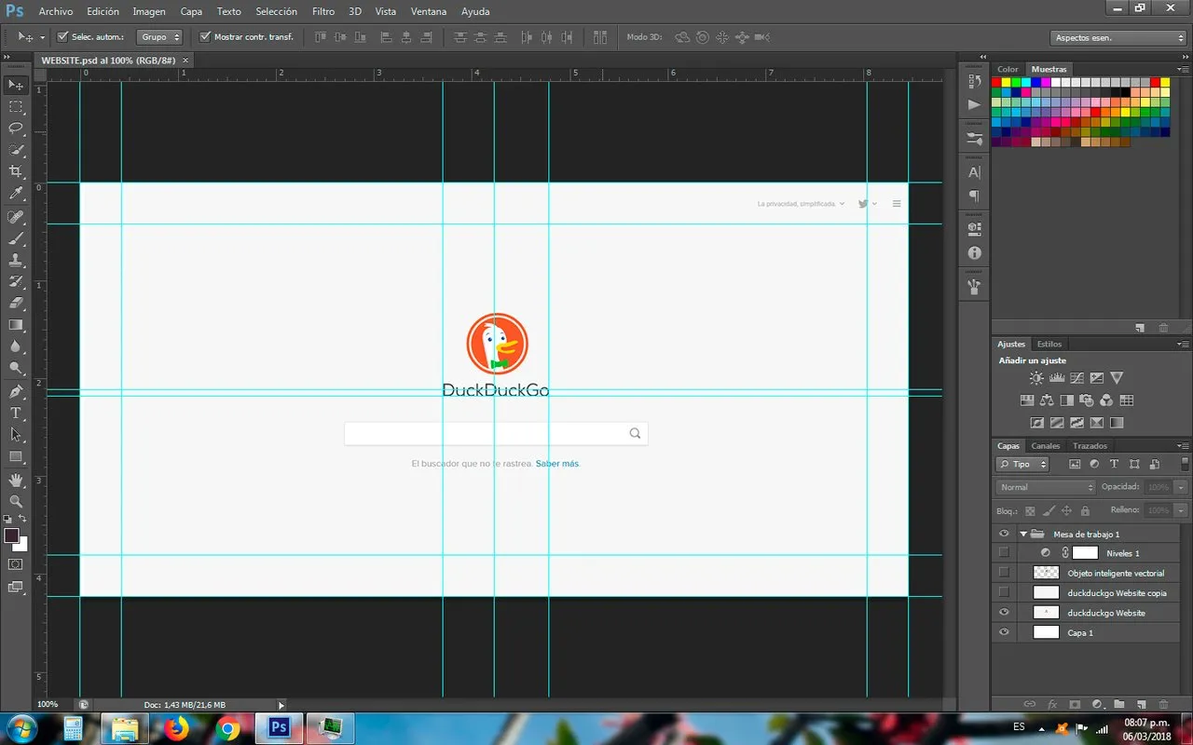Add a Color Balance adjustment
Image resolution: width=1193 pixels, height=745 pixels.
click(x=1047, y=400)
